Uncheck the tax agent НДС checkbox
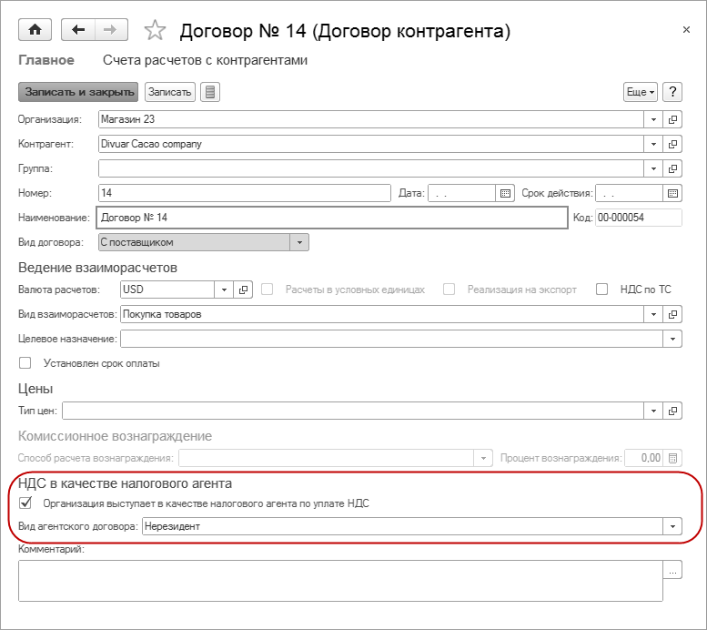The image size is (707, 630). [x=25, y=503]
